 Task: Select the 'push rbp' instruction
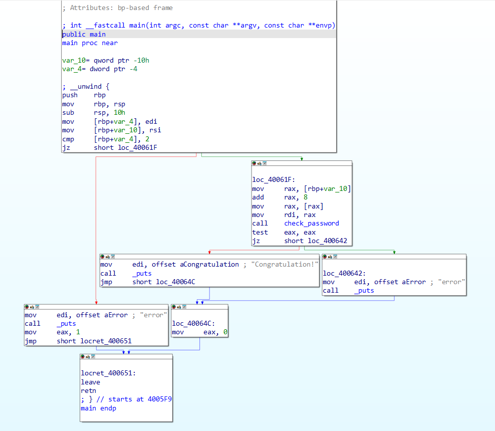84,95
